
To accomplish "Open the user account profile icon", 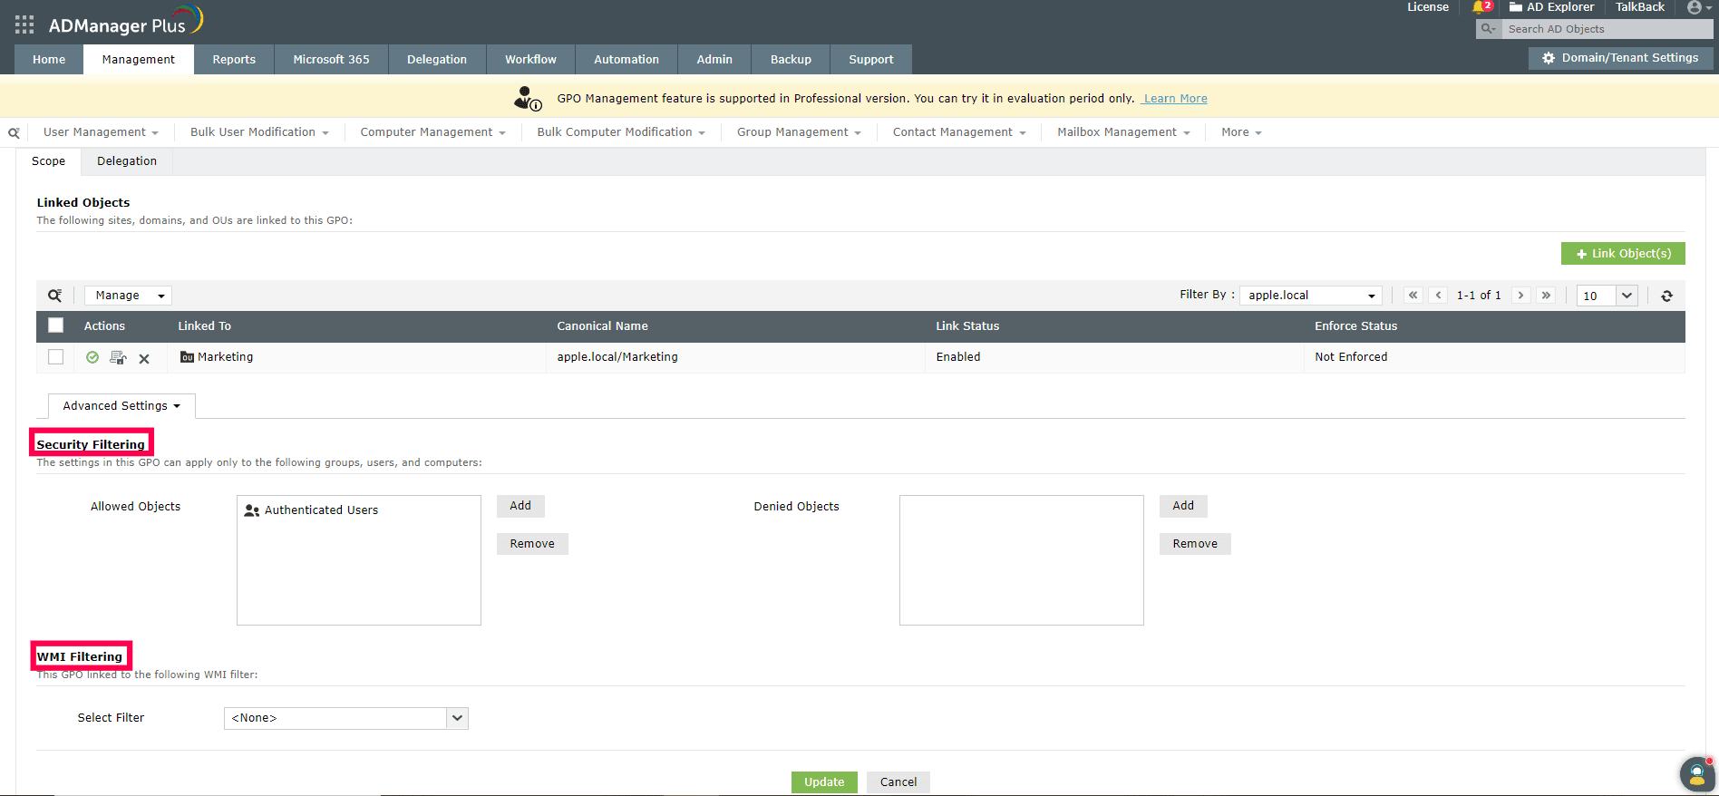I will point(1695,7).
